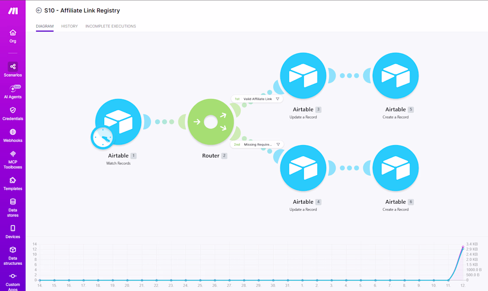Open the MCP Toolboxes section
This screenshot has width=488, height=291.
13,160
